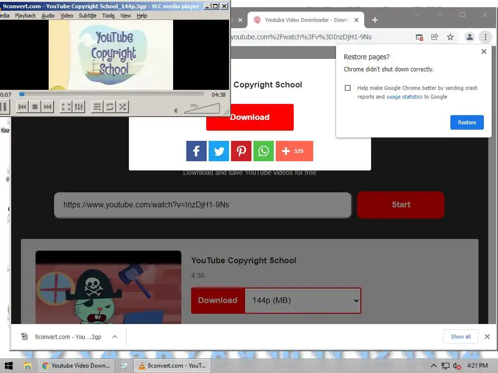This screenshot has width=498, height=373.
Task: Open a new Chrome tab
Action: (375, 20)
